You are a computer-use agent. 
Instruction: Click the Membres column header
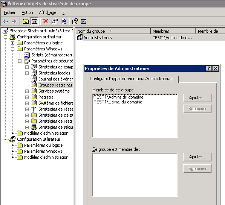click(173, 31)
